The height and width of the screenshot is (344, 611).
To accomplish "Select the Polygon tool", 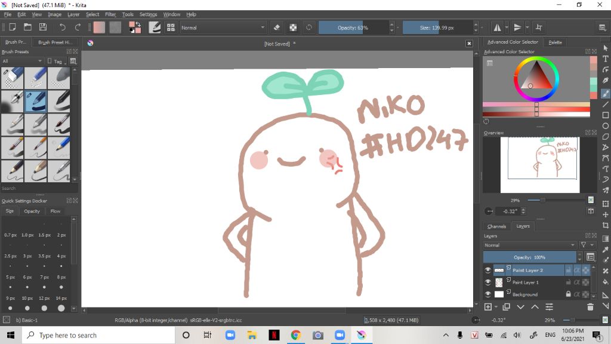I will point(606,137).
